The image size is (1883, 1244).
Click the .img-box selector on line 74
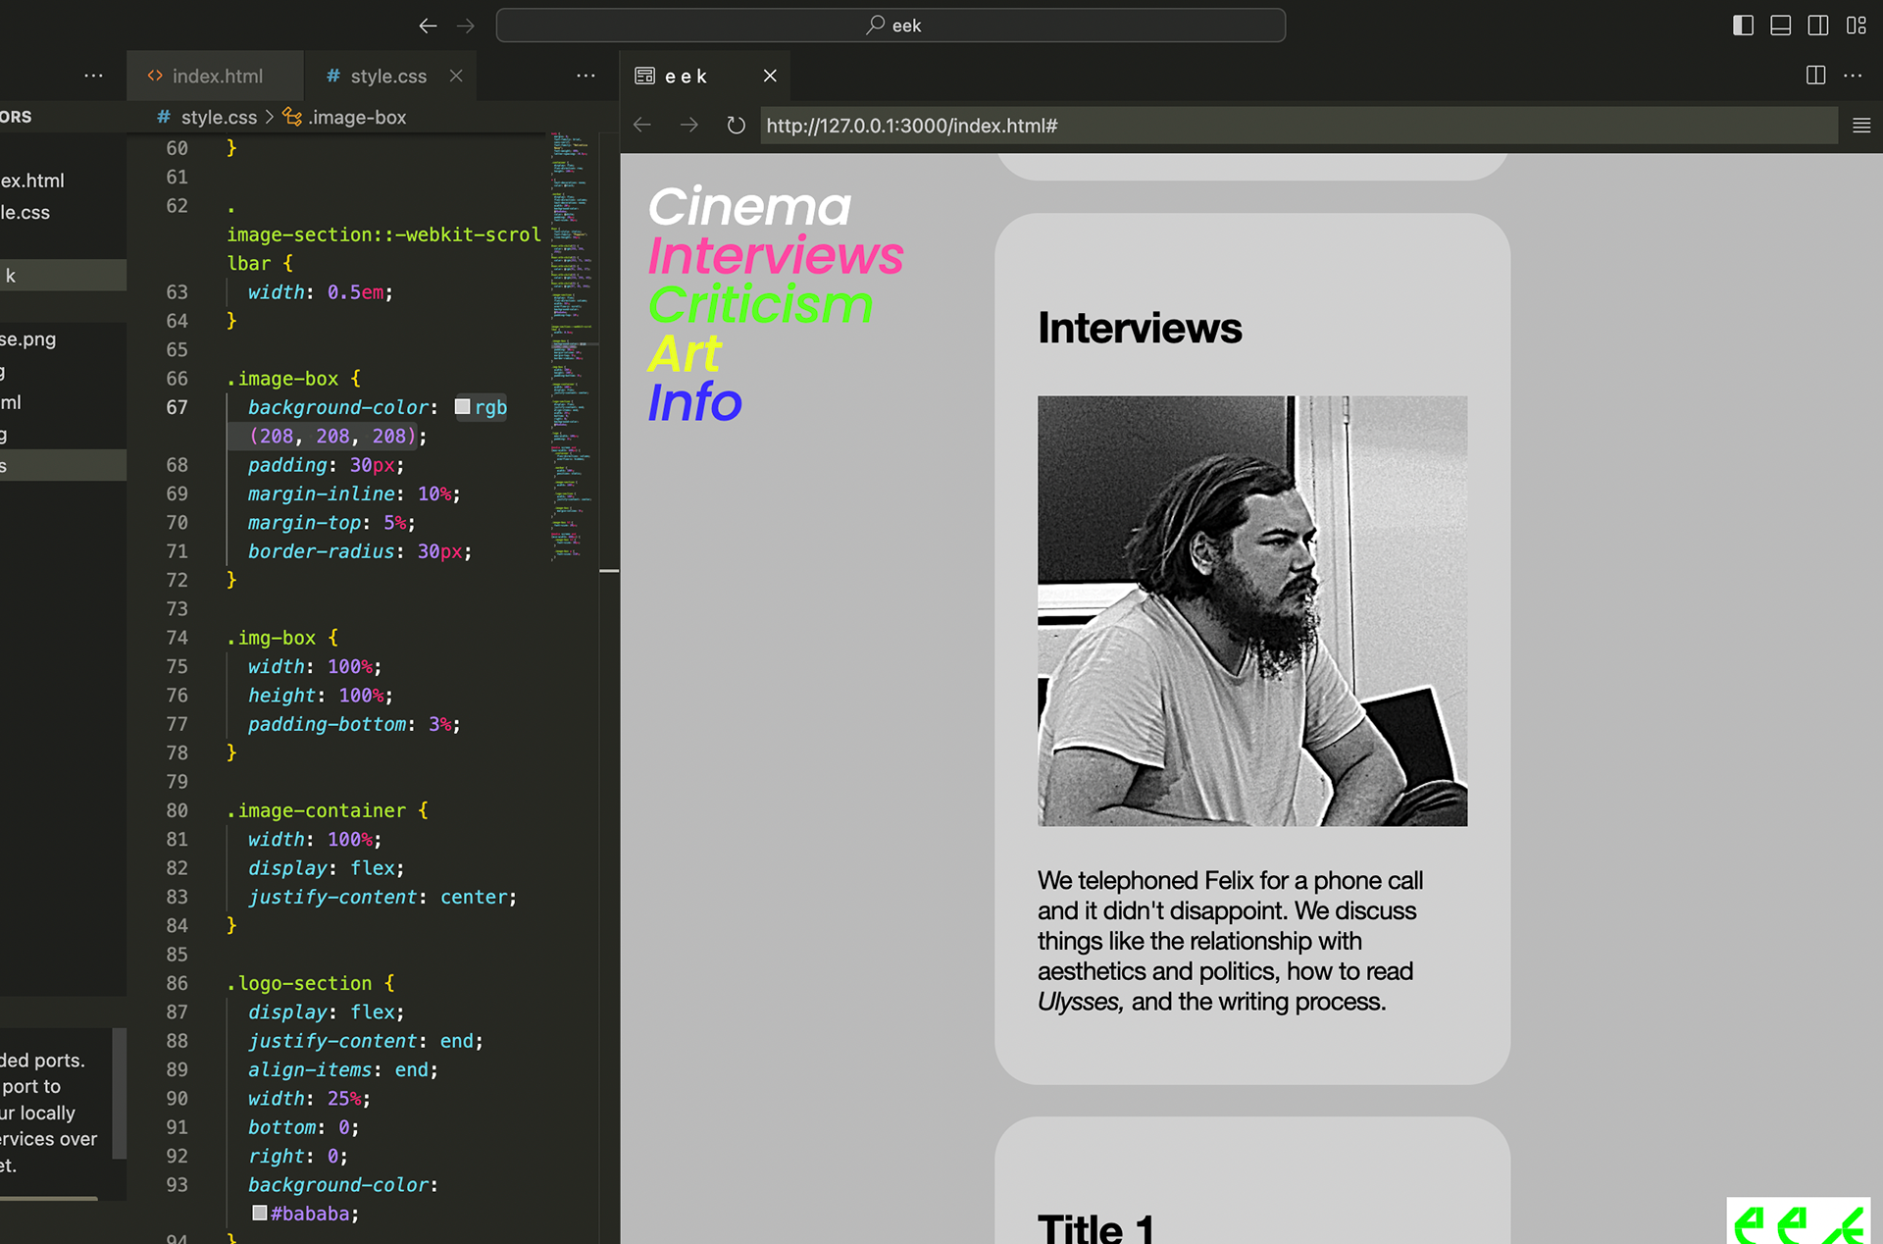272,638
